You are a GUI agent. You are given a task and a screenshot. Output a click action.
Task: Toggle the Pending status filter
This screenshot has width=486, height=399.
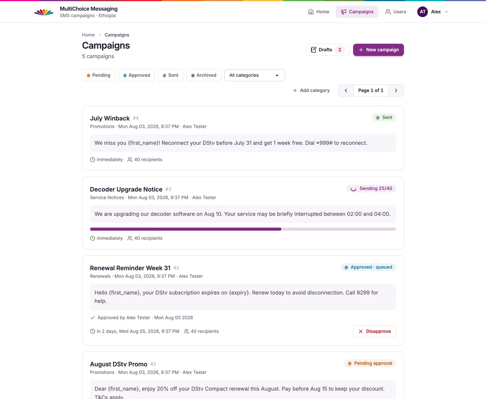98,75
